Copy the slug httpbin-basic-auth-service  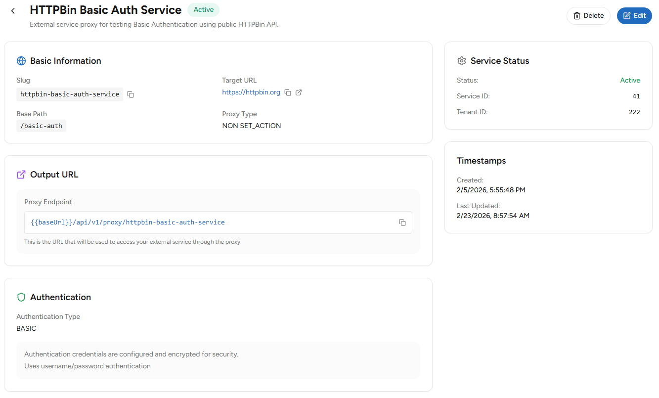click(x=131, y=94)
